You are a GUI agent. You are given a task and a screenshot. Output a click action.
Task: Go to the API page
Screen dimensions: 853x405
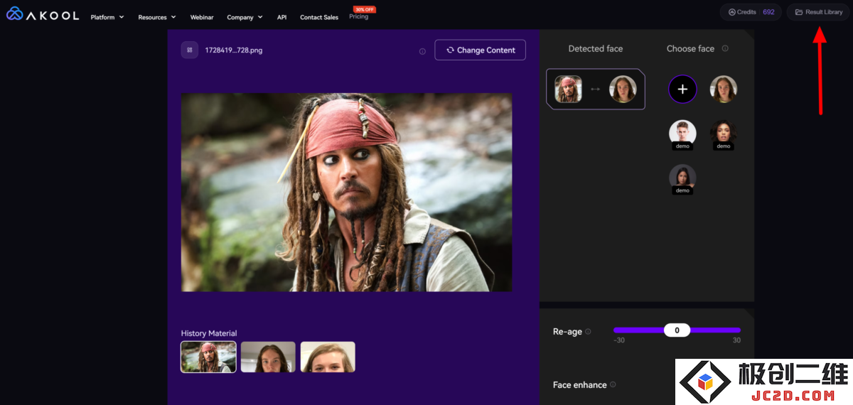click(x=281, y=17)
